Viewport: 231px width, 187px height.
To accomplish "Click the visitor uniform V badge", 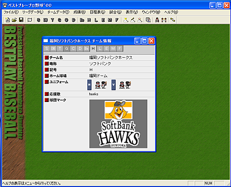I will (113, 84).
